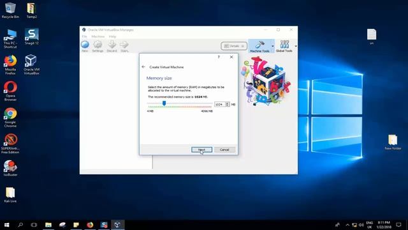Click the taskbar search icon
Image resolution: width=408 pixels, height=230 pixels.
pyautogui.click(x=20, y=225)
